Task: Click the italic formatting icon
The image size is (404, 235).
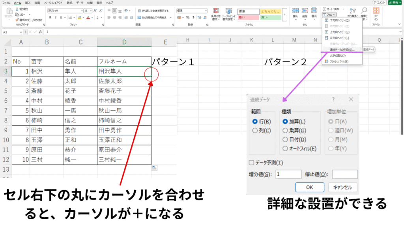Action: point(56,17)
